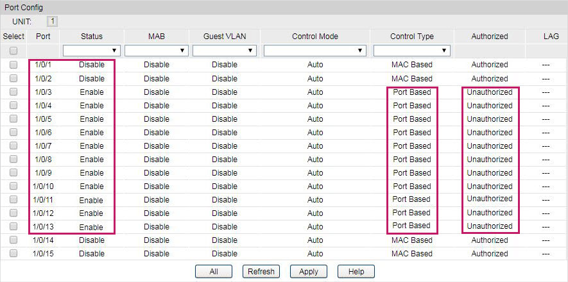Open the Guest VLAN dropdown
Image resolution: width=568 pixels, height=282 pixels.
coord(224,50)
